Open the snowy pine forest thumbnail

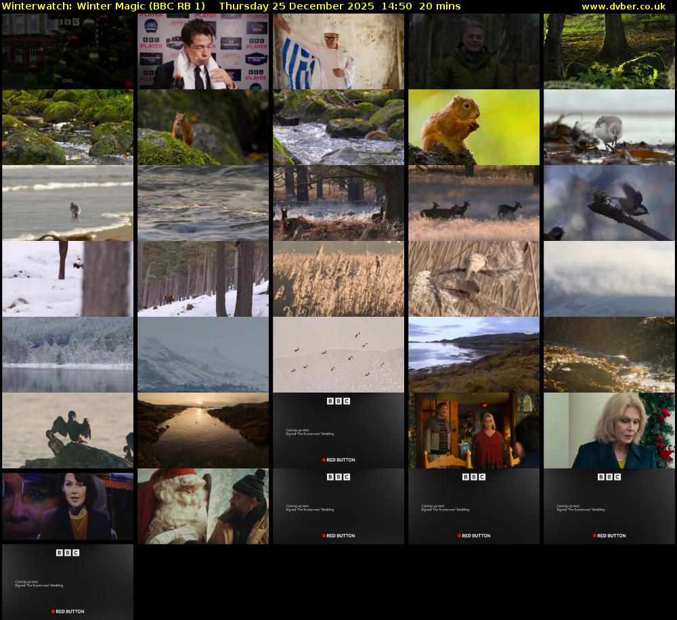click(x=202, y=278)
